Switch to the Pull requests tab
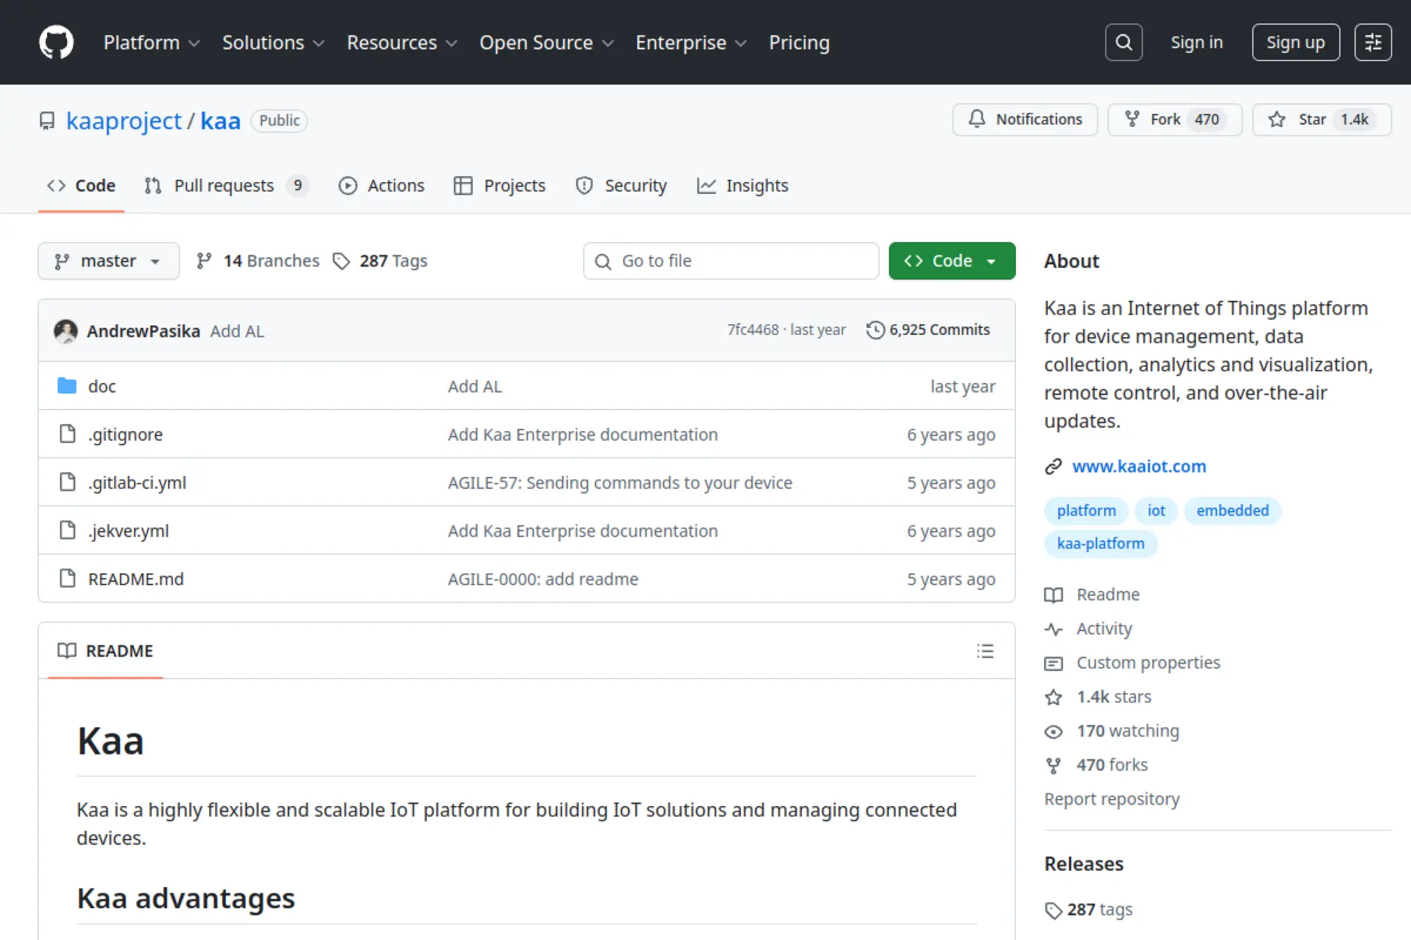The image size is (1411, 940). click(224, 185)
